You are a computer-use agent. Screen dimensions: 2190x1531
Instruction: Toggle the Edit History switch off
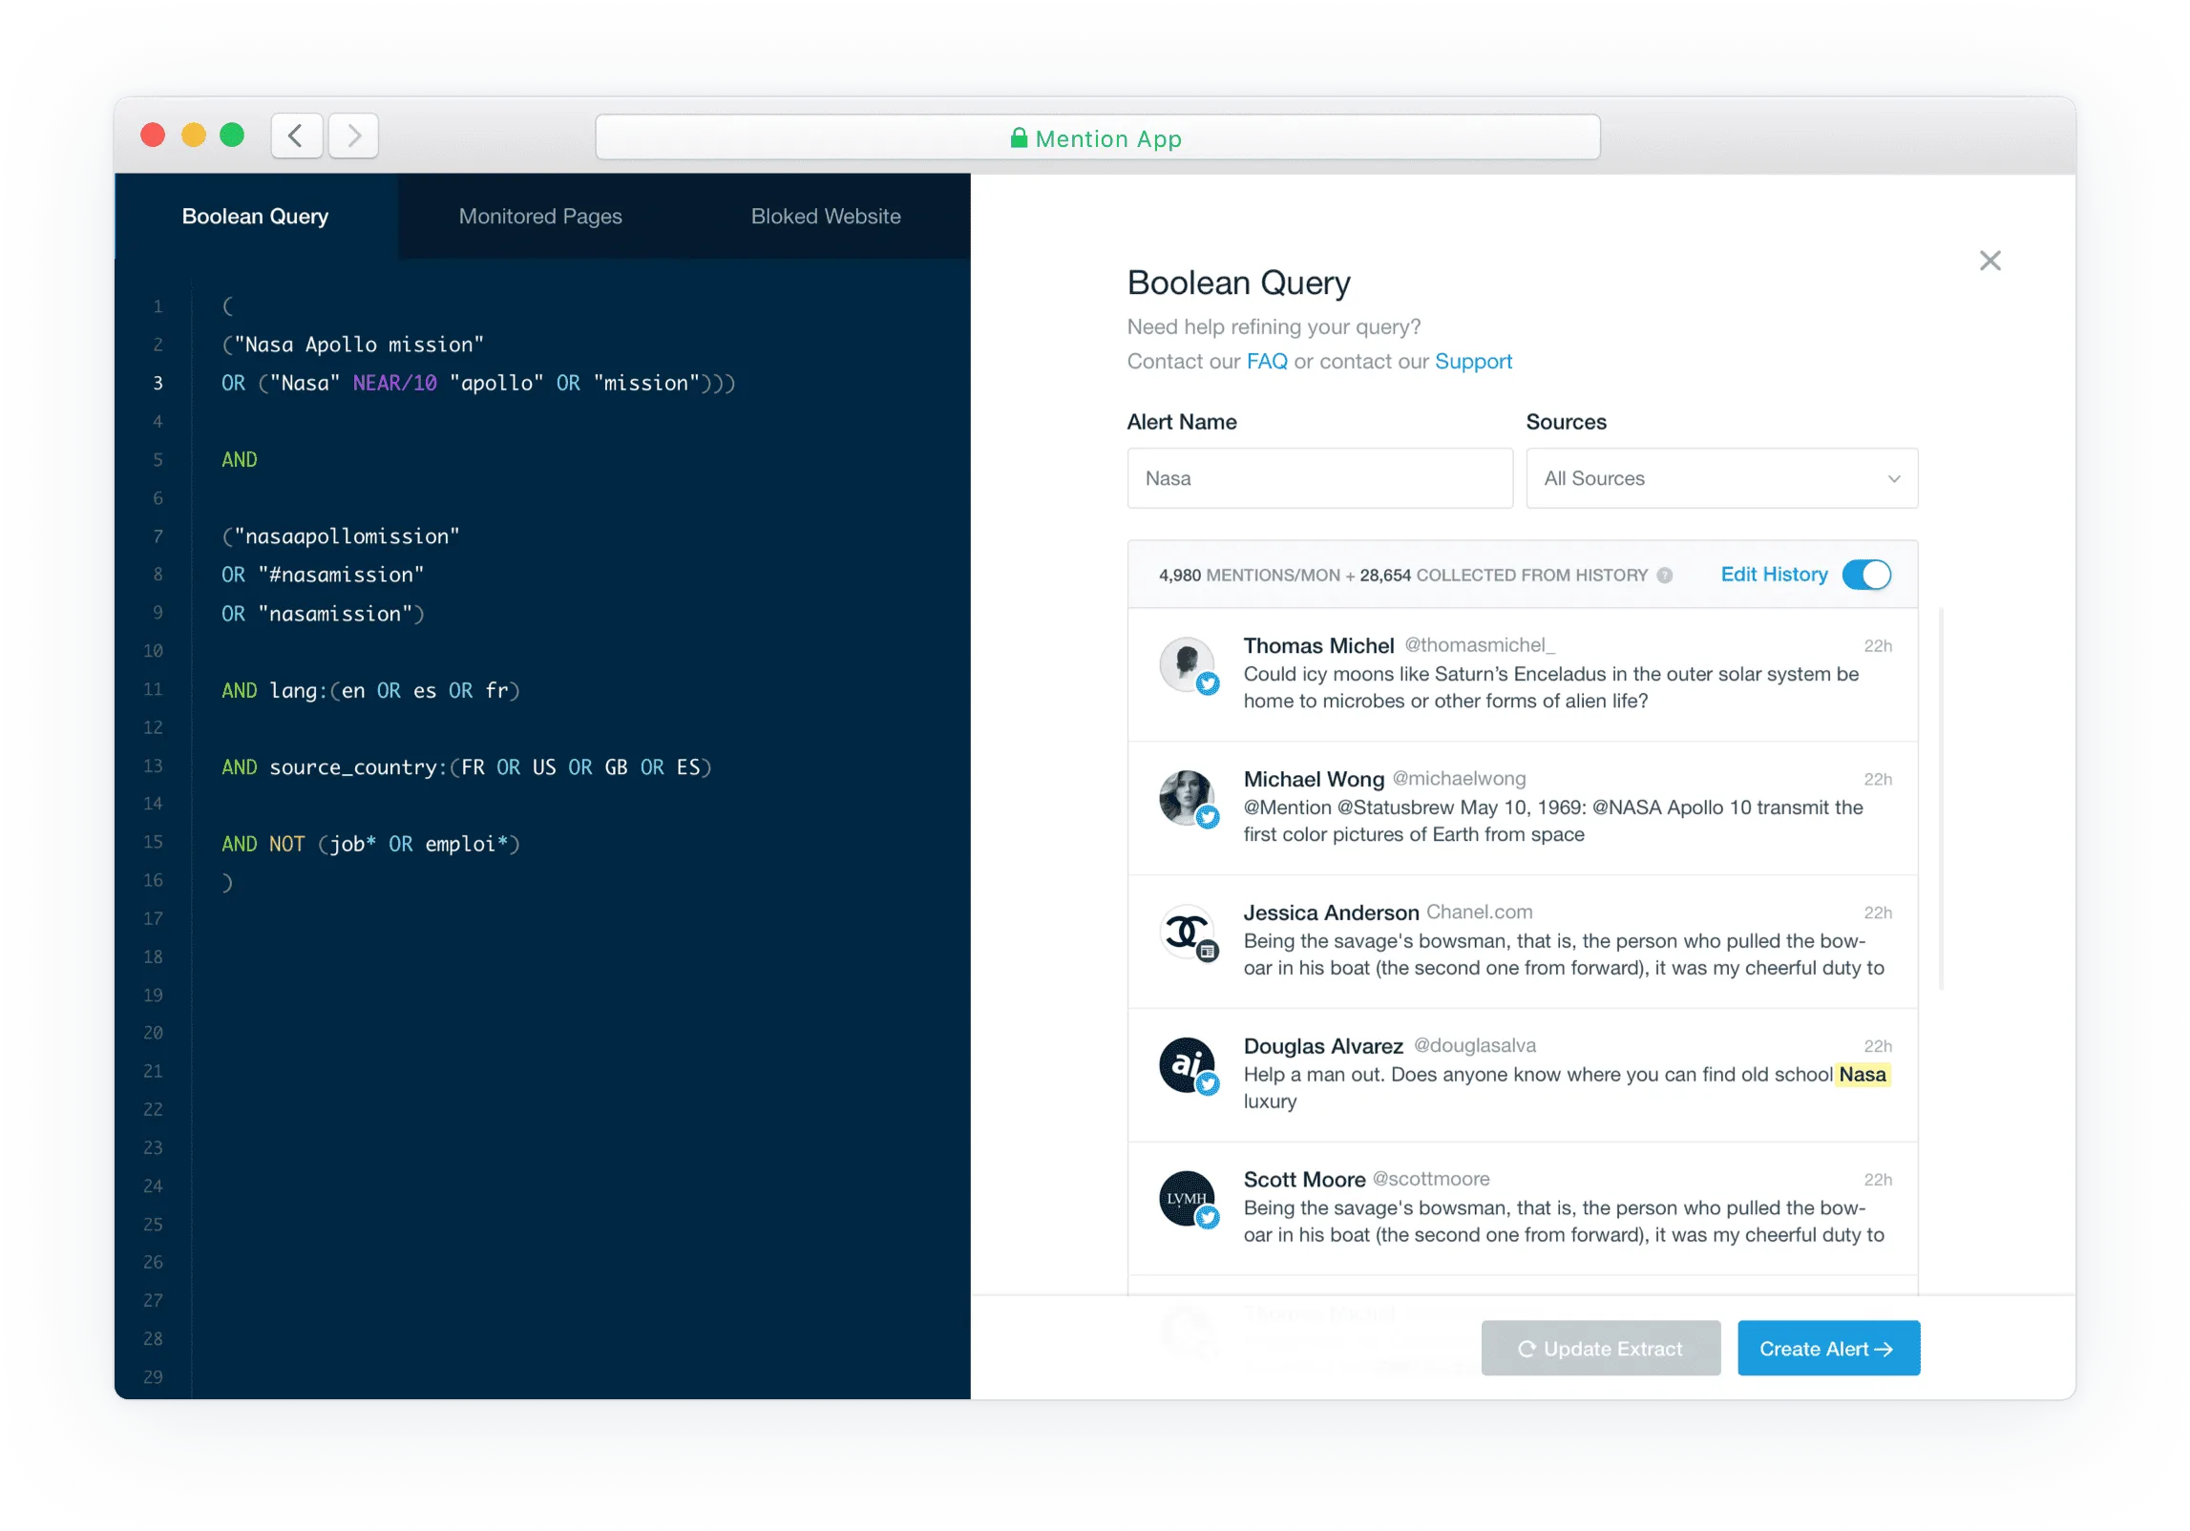tap(1866, 575)
